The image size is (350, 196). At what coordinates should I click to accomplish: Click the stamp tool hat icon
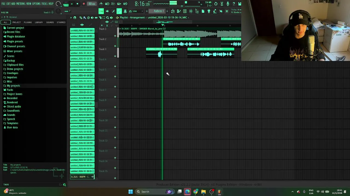point(125,11)
